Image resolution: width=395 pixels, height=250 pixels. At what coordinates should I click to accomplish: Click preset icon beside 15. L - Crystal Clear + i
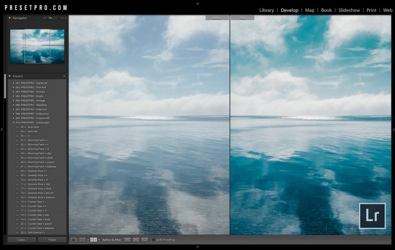(17, 202)
